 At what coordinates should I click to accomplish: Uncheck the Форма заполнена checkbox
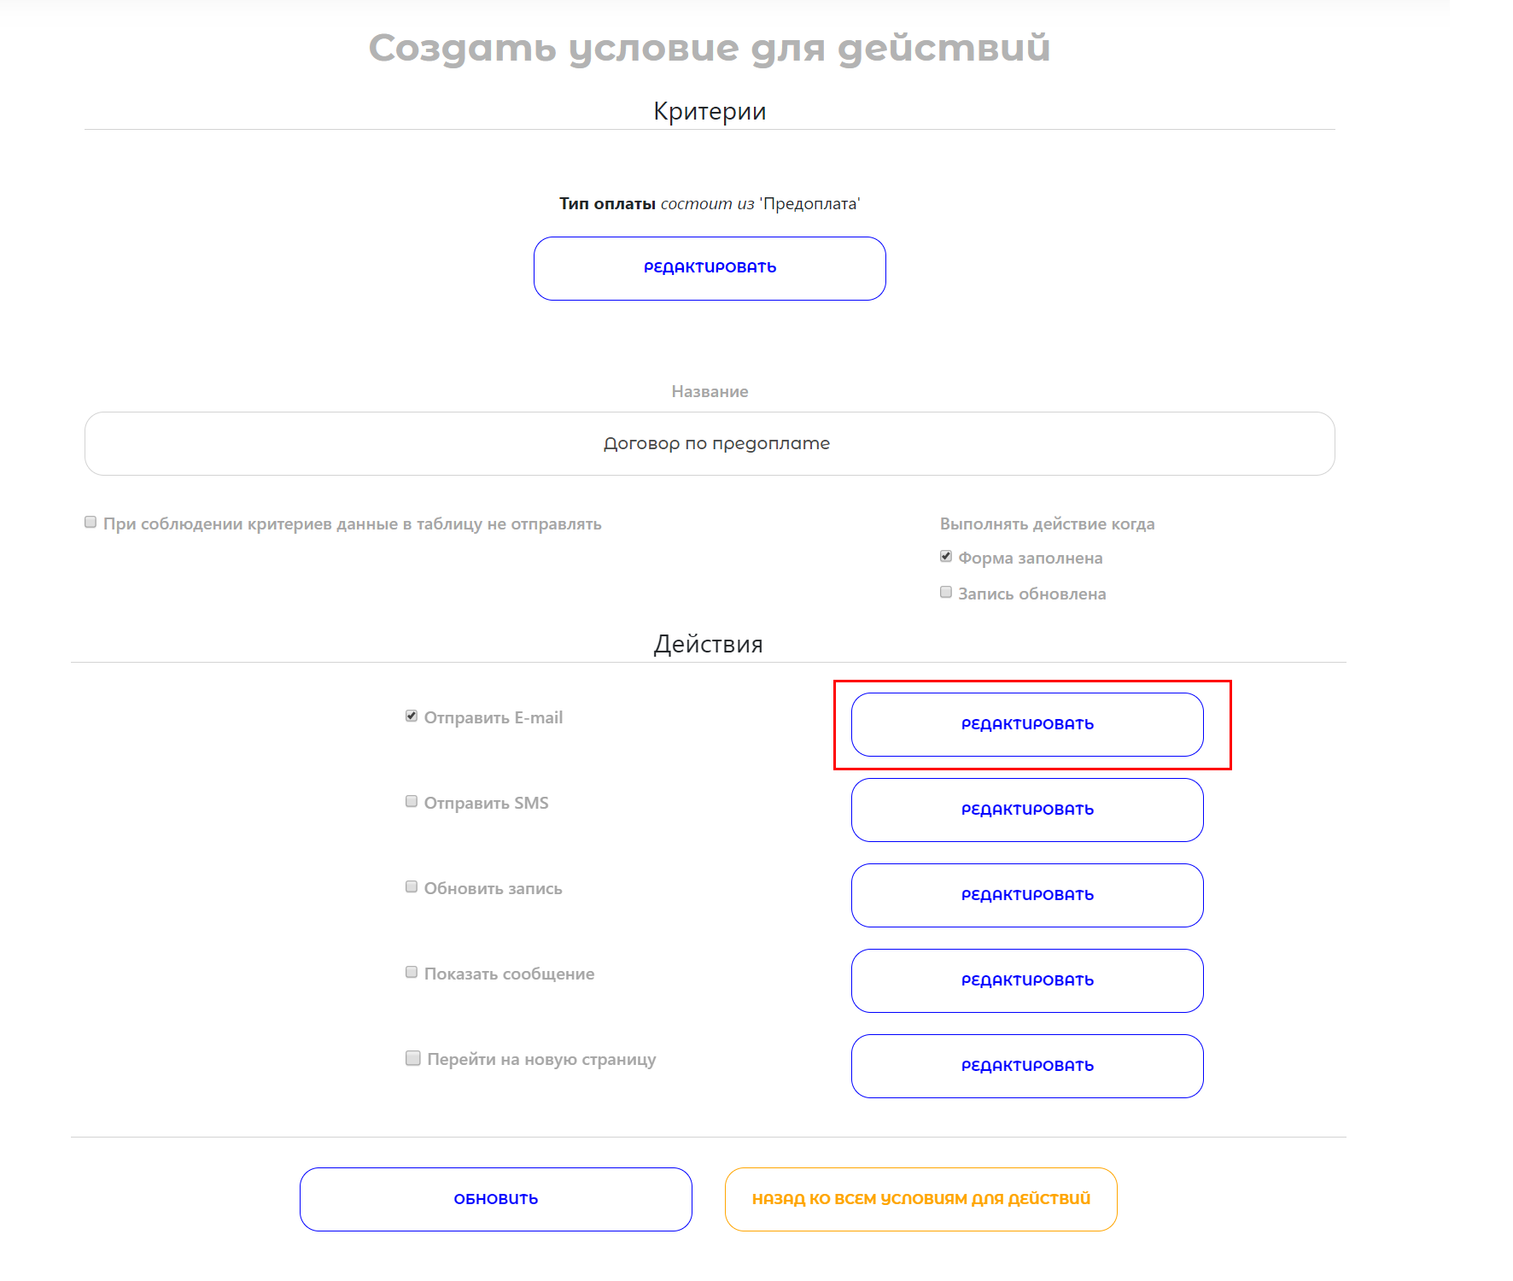[x=946, y=556]
